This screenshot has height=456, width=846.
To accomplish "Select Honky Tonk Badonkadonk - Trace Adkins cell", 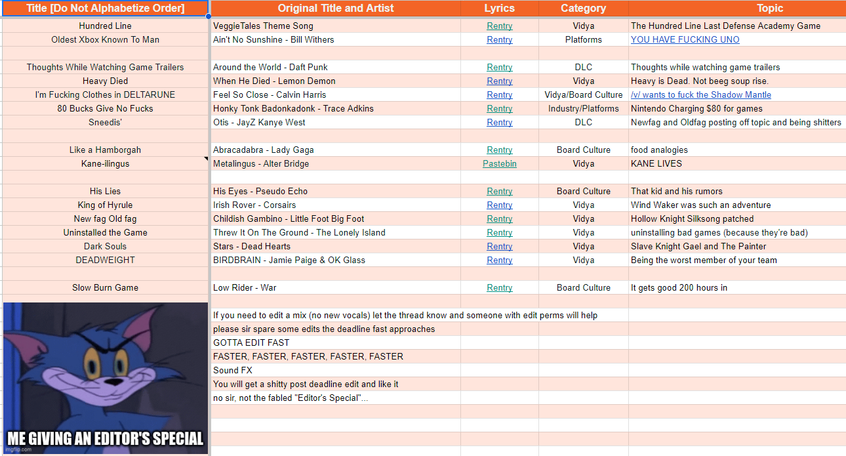I will 335,109.
